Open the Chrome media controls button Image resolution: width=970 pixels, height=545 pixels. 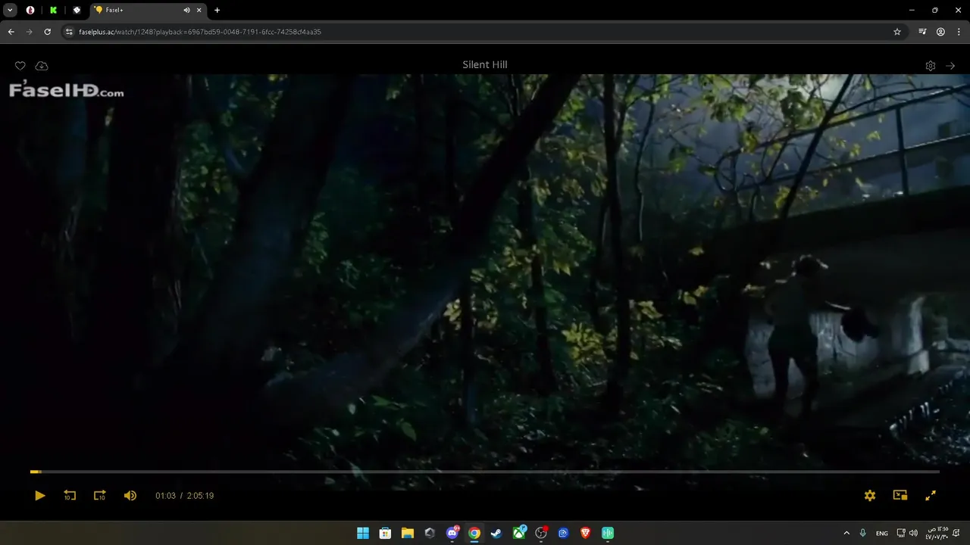pyautogui.click(x=922, y=32)
